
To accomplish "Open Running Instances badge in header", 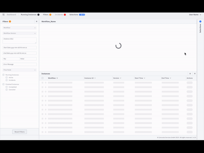I will pos(38,15).
